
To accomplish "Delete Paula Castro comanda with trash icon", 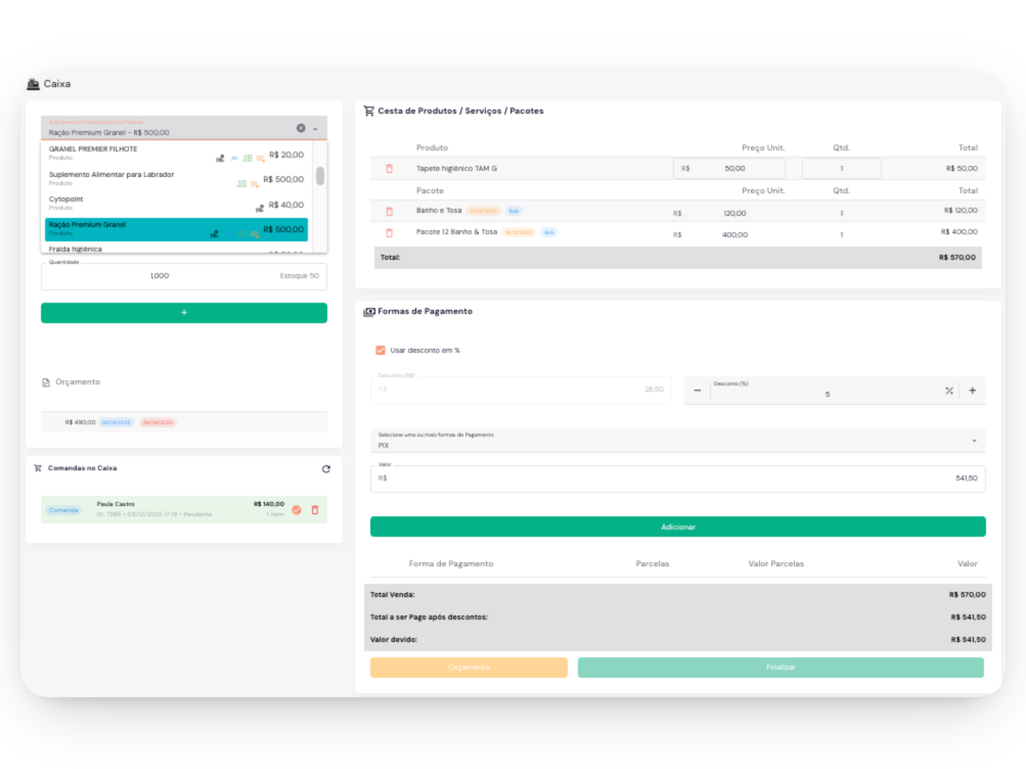I will (x=315, y=510).
